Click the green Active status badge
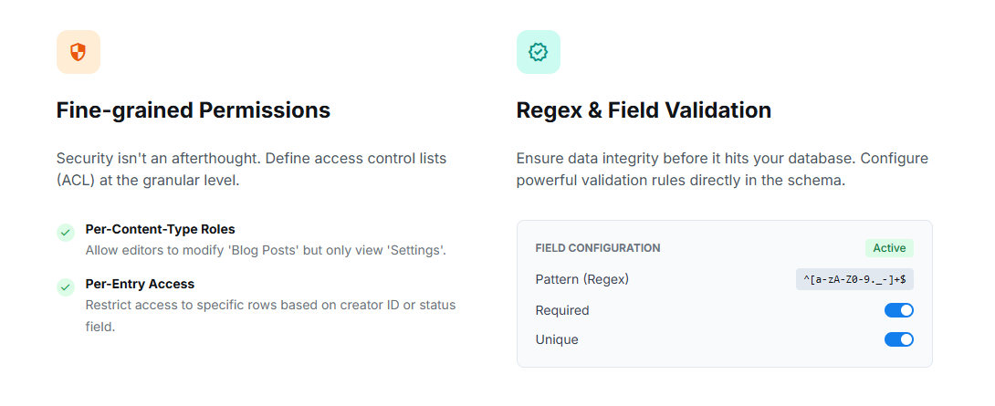 click(x=889, y=248)
